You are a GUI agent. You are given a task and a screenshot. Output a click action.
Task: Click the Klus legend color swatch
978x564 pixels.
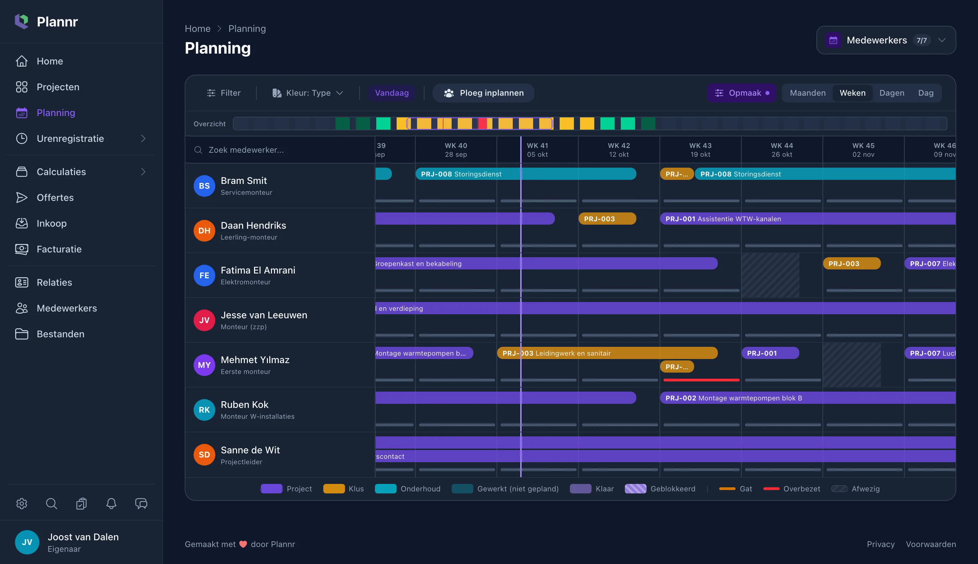[x=334, y=489]
